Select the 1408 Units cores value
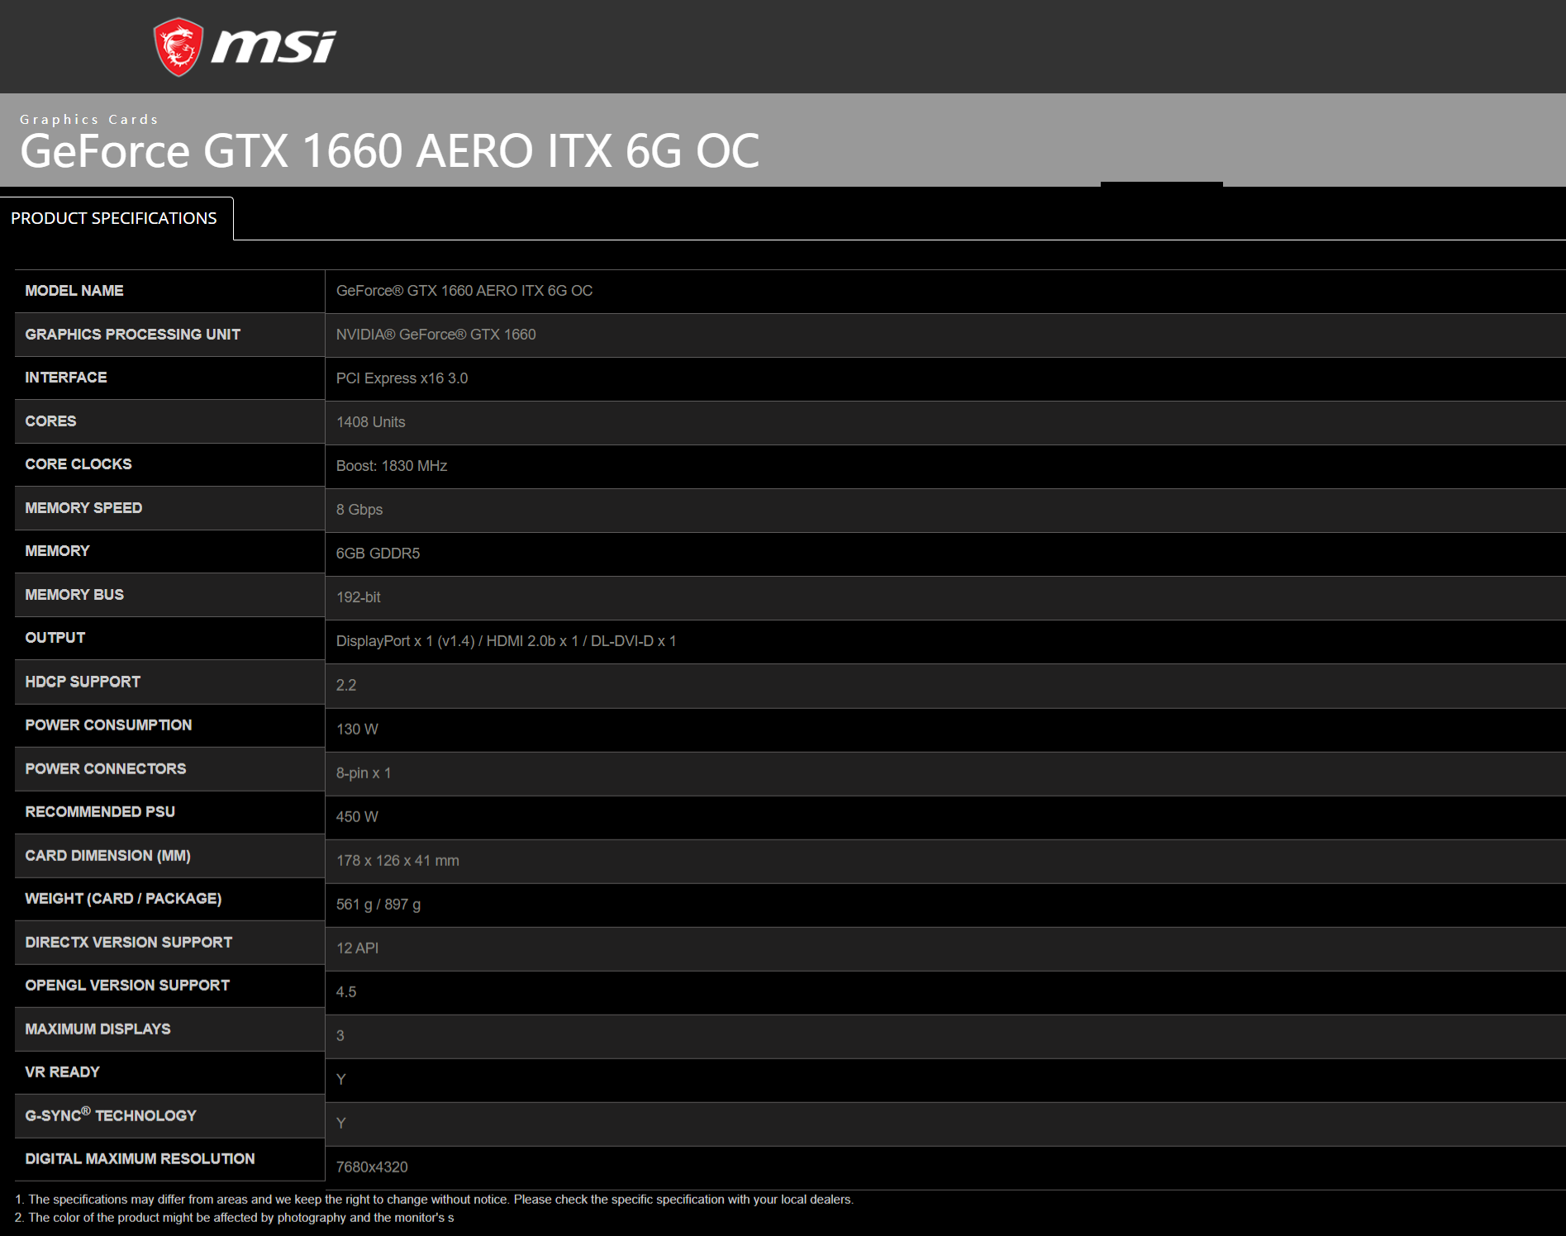The width and height of the screenshot is (1566, 1236). point(370,422)
